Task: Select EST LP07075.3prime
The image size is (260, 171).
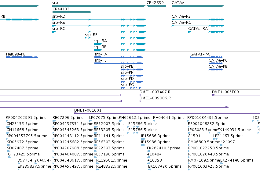Action: pos(91,121)
